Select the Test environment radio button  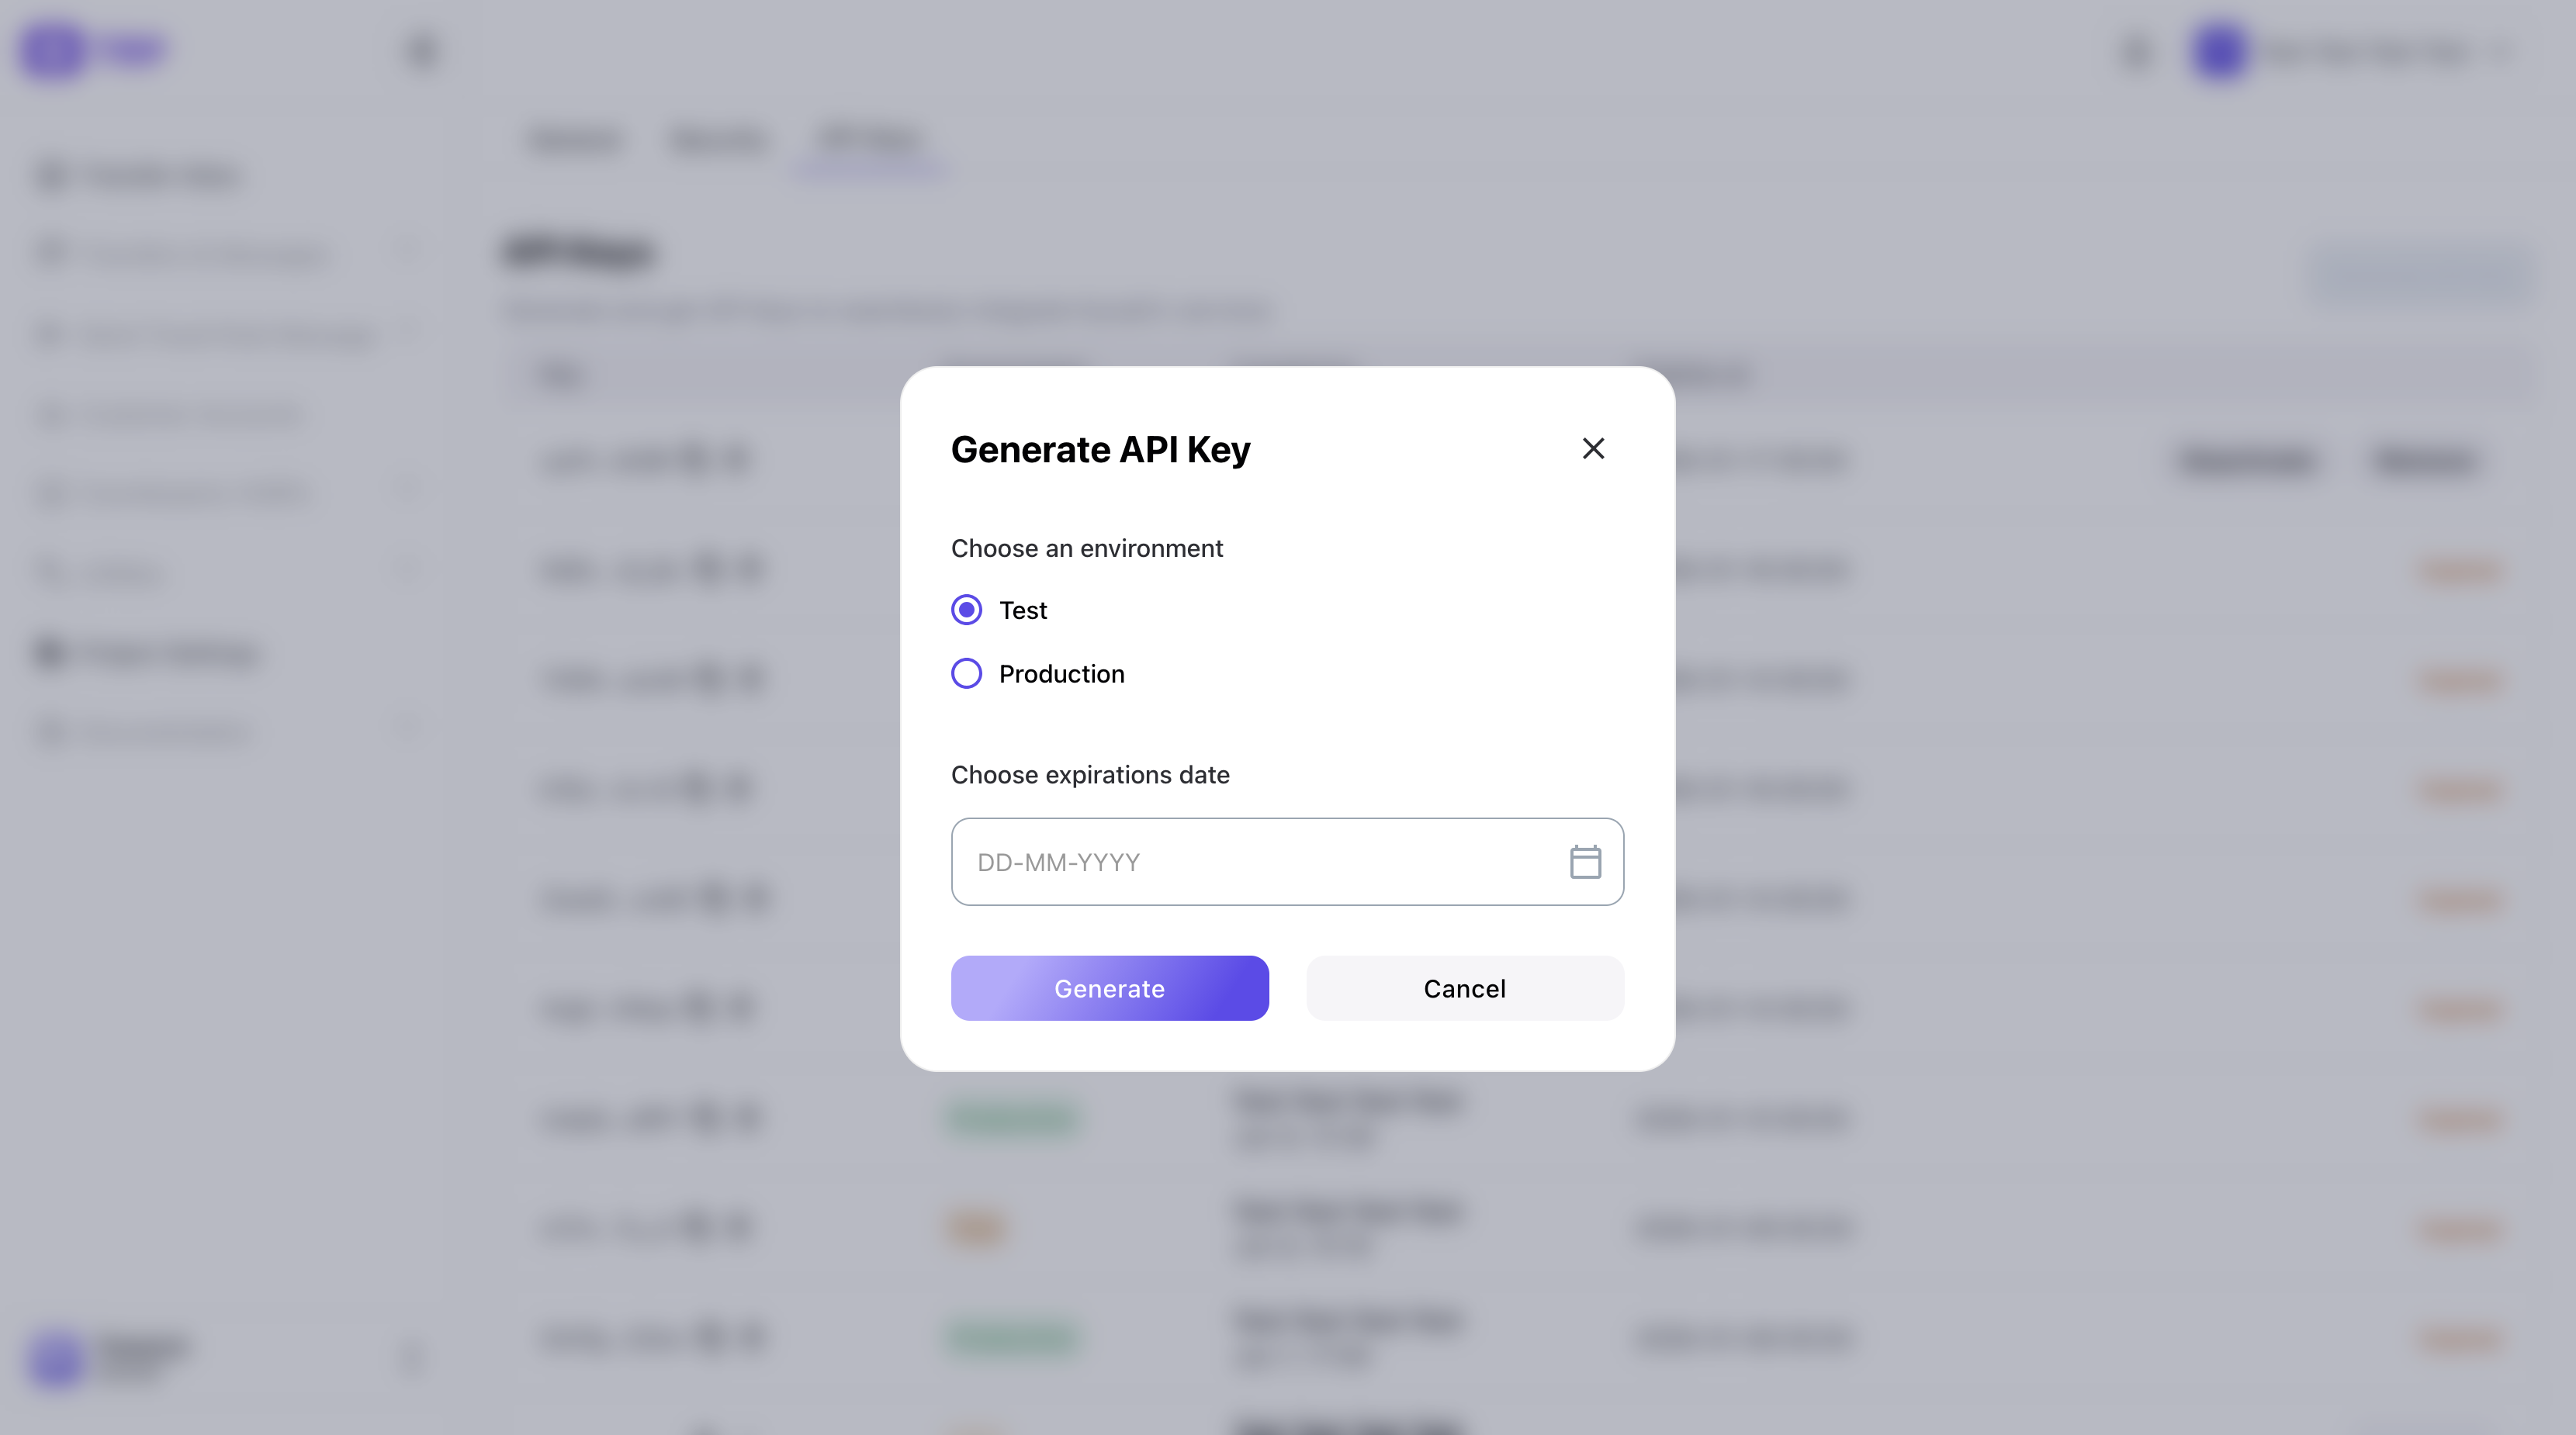[966, 610]
